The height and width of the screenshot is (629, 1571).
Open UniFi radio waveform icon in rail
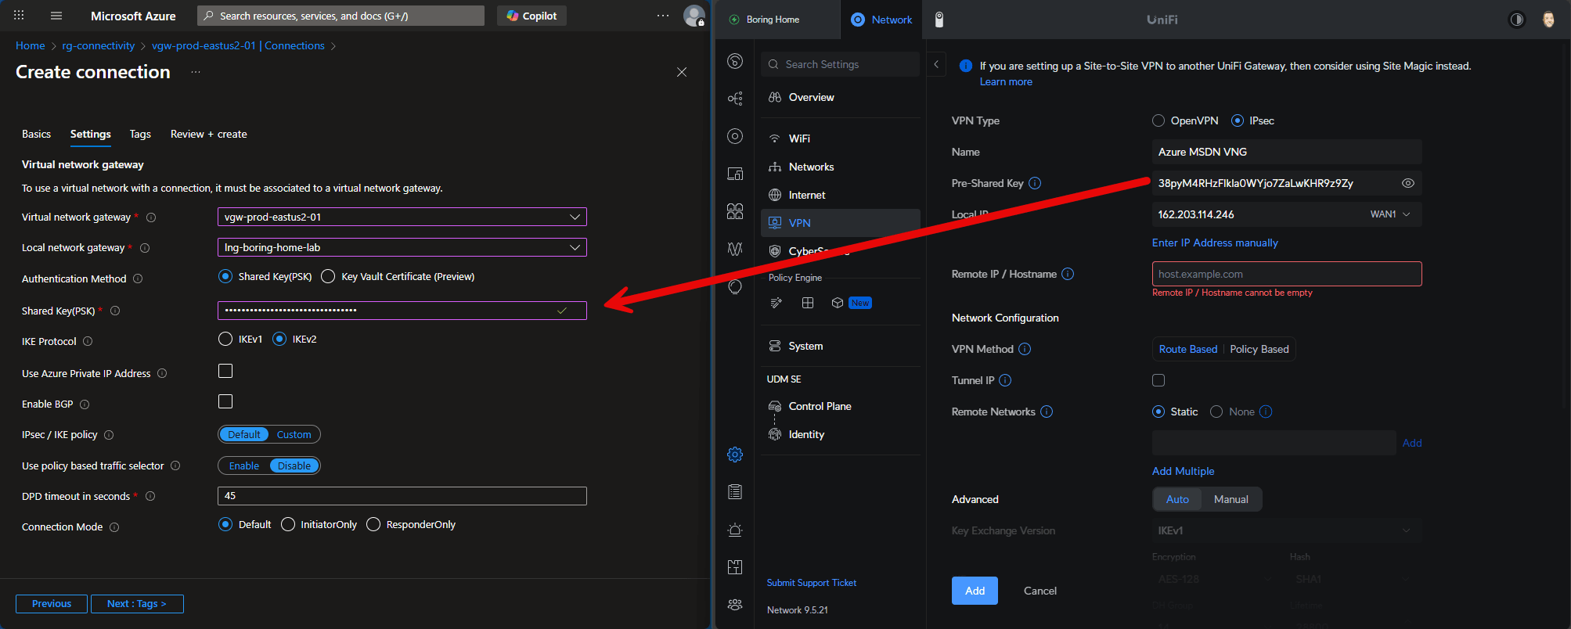coord(735,249)
